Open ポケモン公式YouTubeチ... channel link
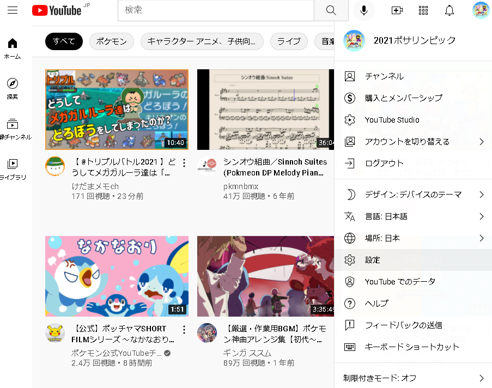Viewport: 492px width, 388px height. 117,353
